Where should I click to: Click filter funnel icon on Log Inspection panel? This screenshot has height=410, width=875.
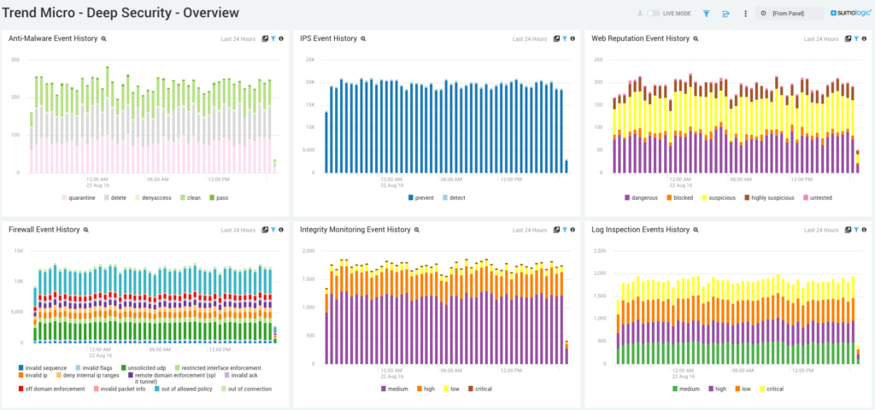(856, 230)
